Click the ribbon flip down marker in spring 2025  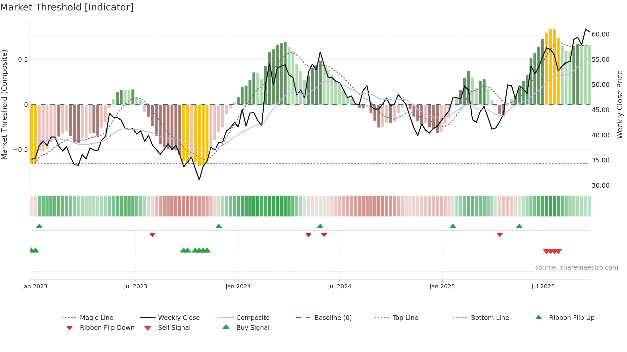pos(500,235)
